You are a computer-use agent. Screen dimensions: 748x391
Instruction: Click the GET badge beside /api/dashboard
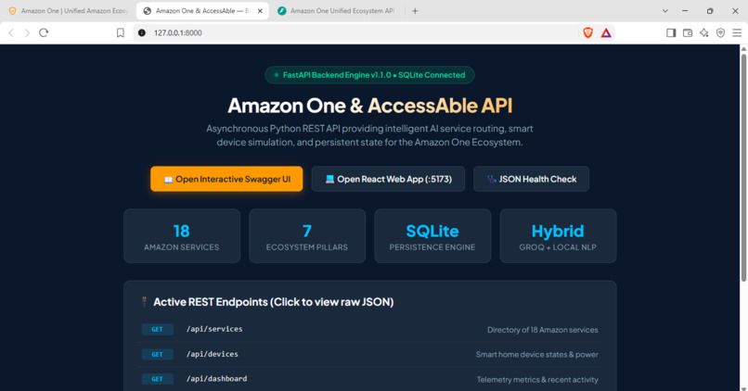[x=158, y=379]
